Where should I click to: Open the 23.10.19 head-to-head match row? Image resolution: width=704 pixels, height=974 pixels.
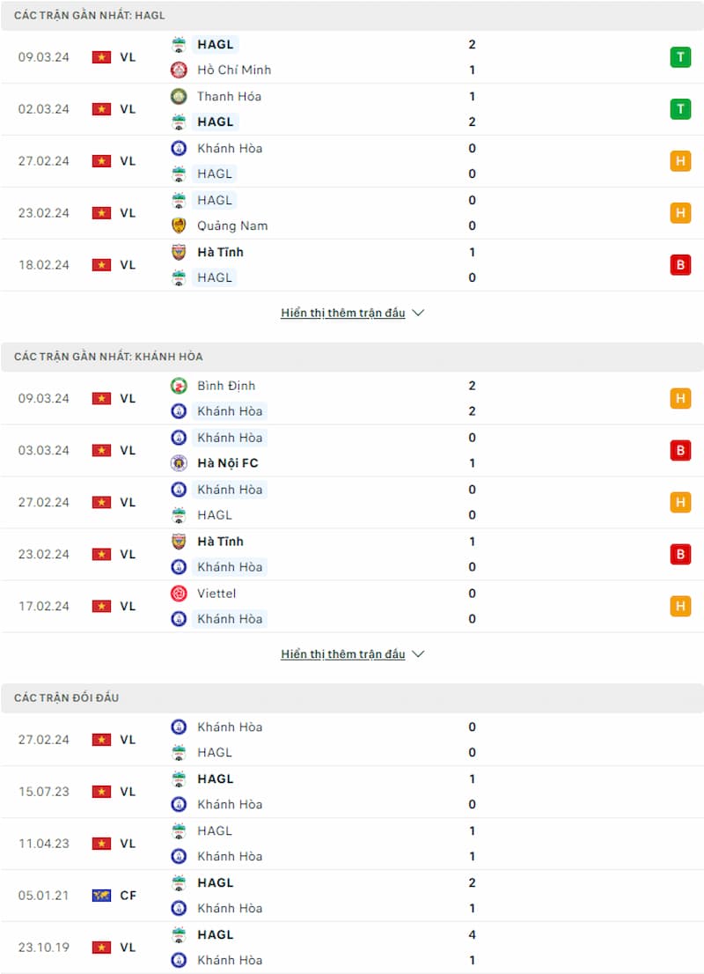(352, 948)
